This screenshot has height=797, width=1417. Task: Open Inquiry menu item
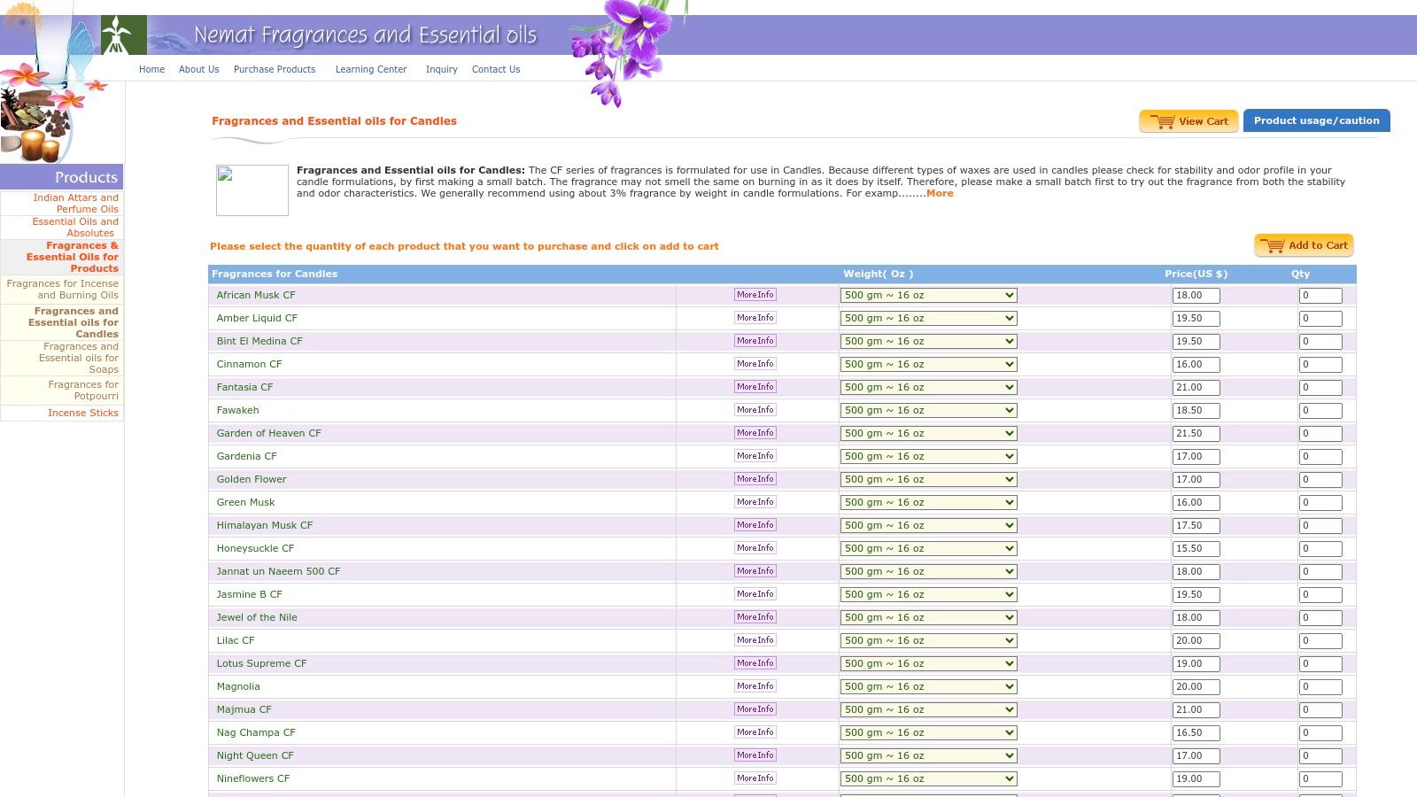[441, 69]
